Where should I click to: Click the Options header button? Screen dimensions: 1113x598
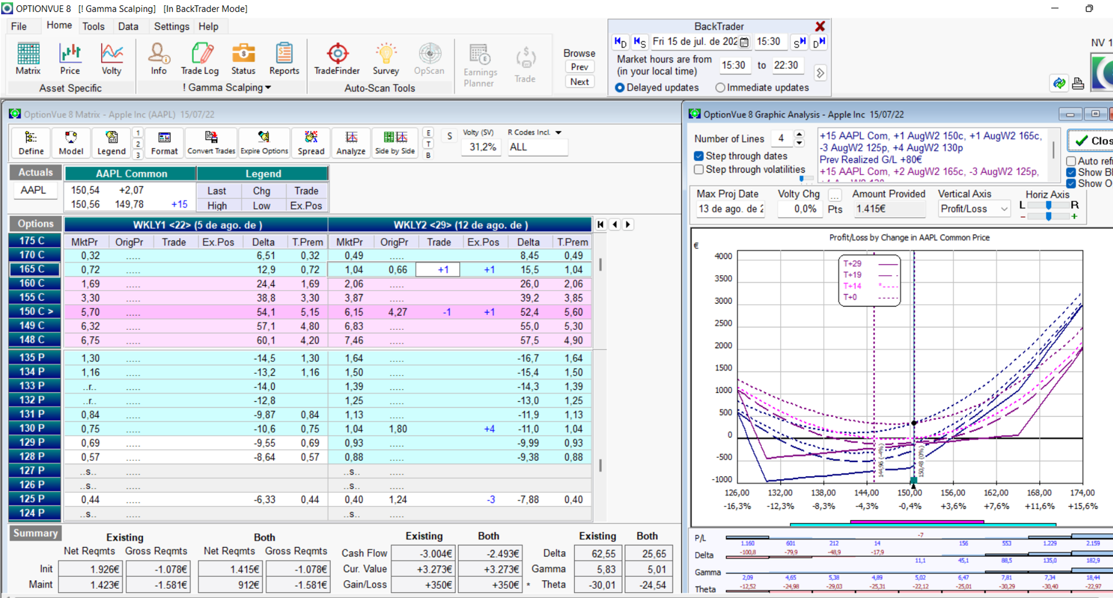35,224
